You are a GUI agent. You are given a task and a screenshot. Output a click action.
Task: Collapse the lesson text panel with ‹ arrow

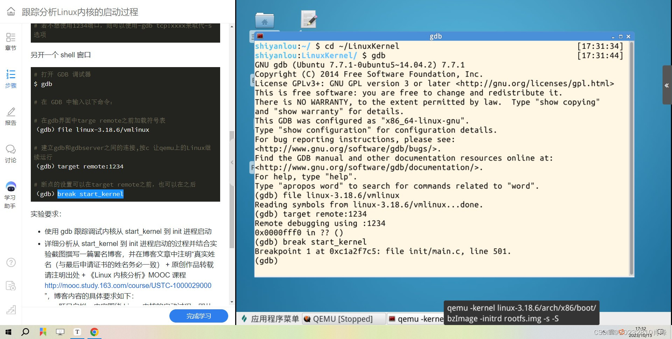pos(232,162)
